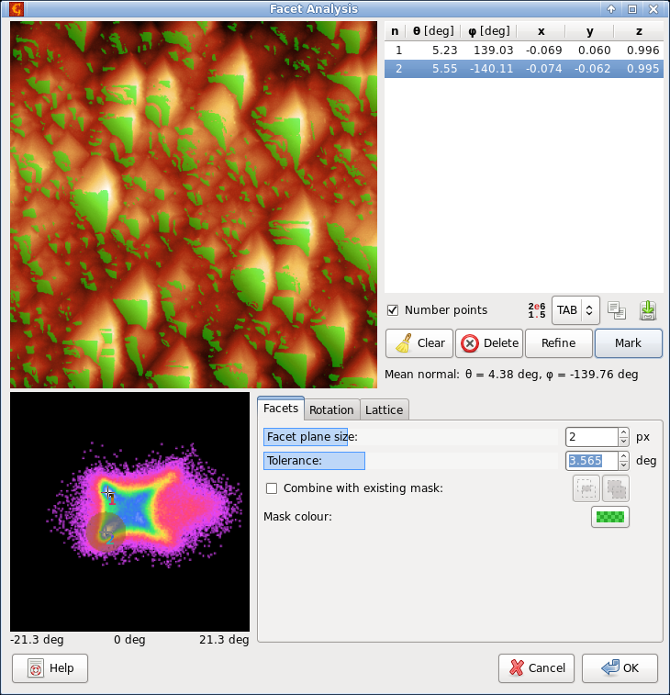
Task: Maximize the Facet Analysis window
Action: 632,9
